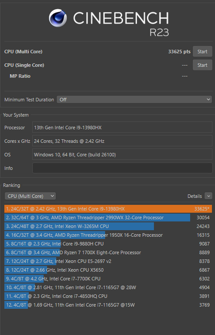The height and width of the screenshot is (335, 215).
Task: Select the Threadripper 2990WX ranking row
Action: (108, 218)
